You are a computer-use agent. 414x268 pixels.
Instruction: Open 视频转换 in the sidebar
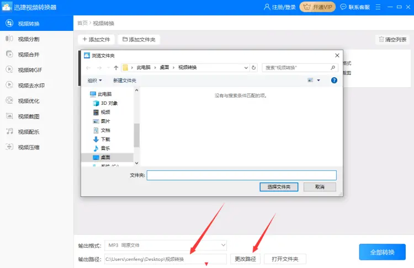point(36,23)
